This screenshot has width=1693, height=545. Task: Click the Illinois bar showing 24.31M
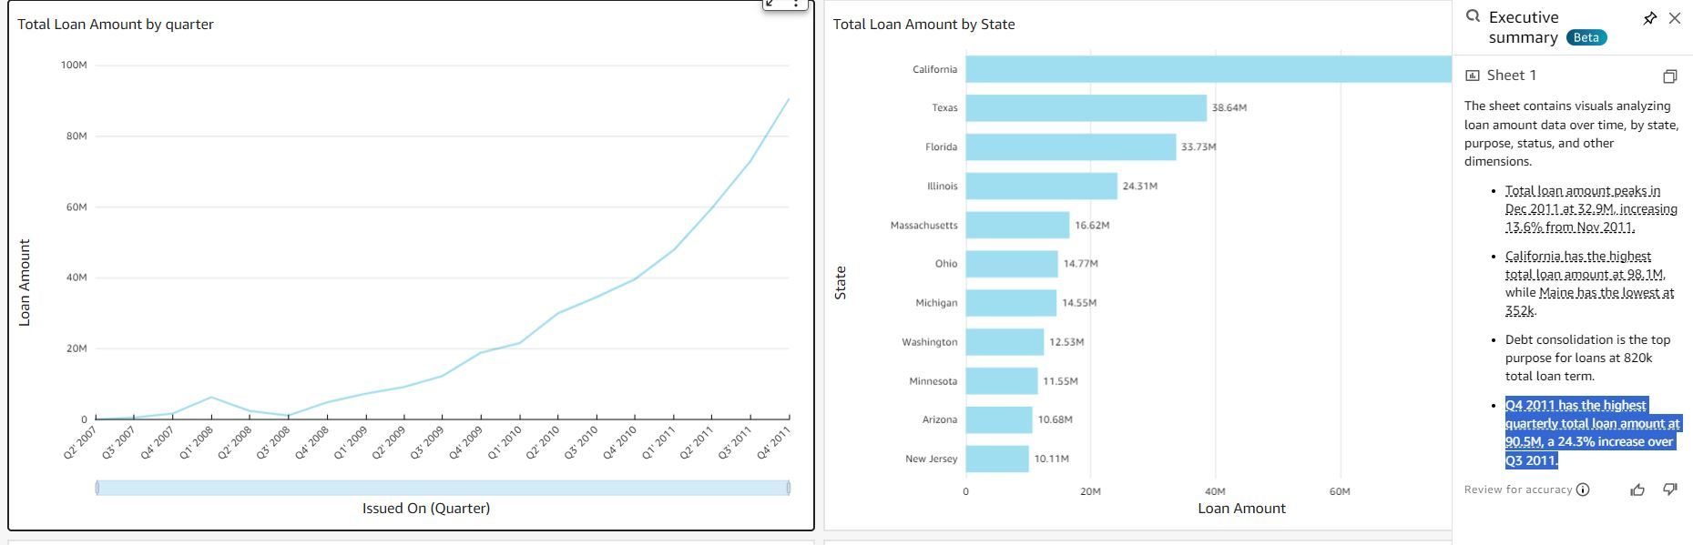[1042, 187]
